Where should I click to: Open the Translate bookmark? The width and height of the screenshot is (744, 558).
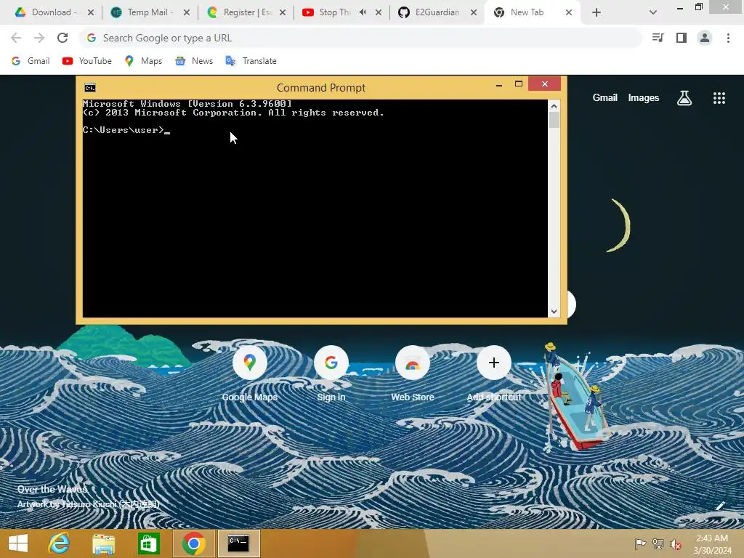(251, 61)
